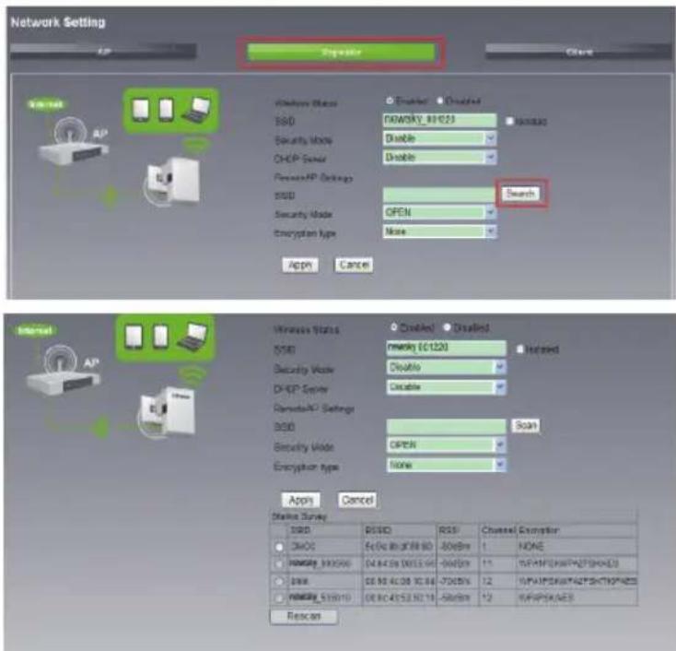The height and width of the screenshot is (651, 676).
Task: Click the Channel column header
Action: (498, 530)
